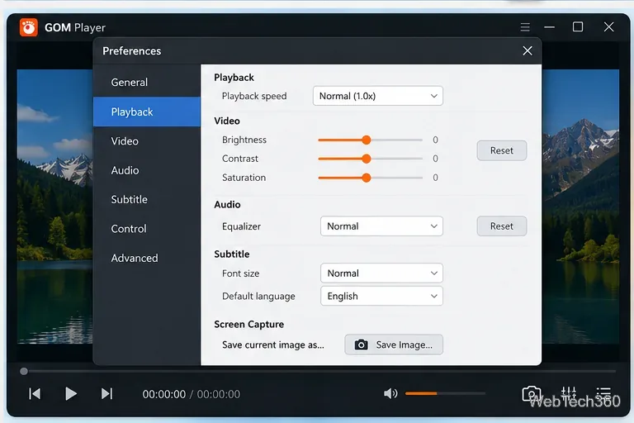
Task: Click the Save current image as... label
Action: click(x=273, y=345)
